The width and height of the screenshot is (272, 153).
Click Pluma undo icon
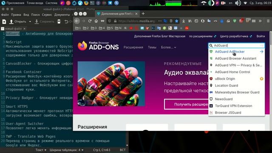[x=66, y=22]
